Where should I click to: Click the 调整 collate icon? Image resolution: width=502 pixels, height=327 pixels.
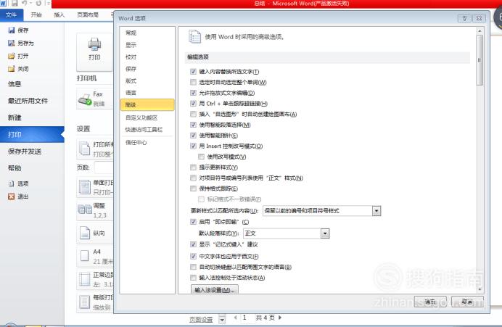(85, 210)
